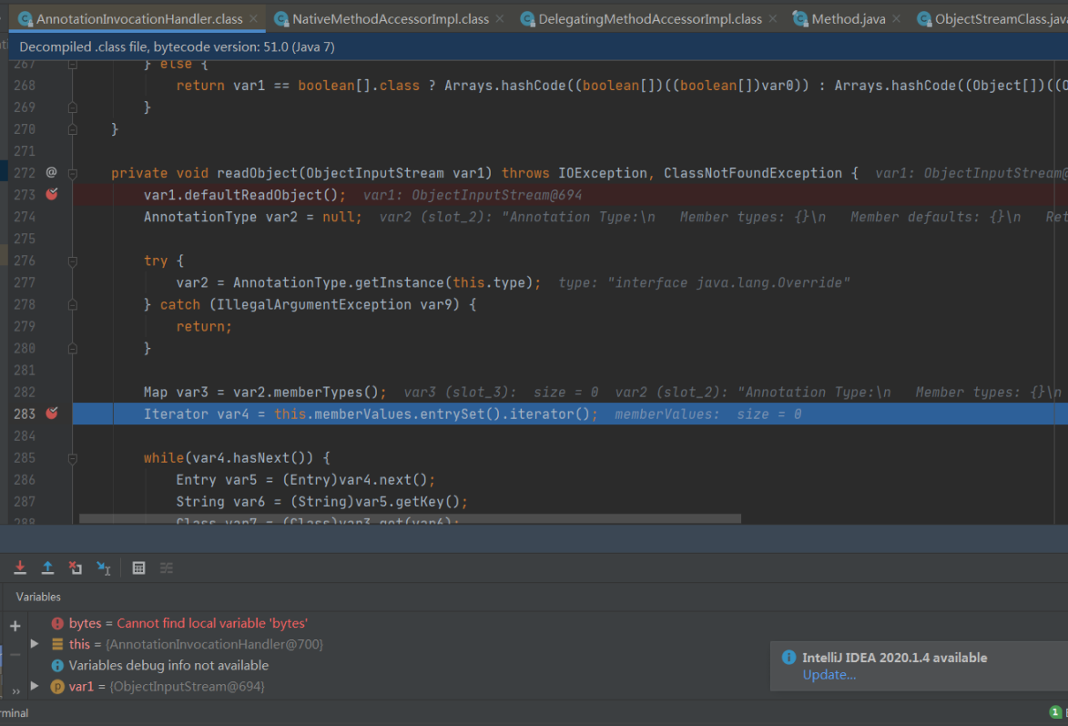This screenshot has height=726, width=1068.
Task: Collapse try block fold at line 276
Action: click(72, 261)
